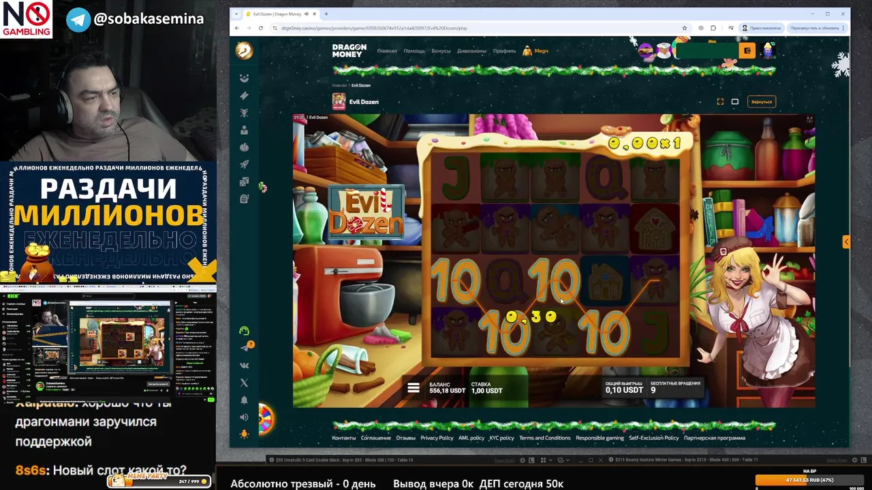
Task: Open the AML policy footer link
Action: coord(471,438)
